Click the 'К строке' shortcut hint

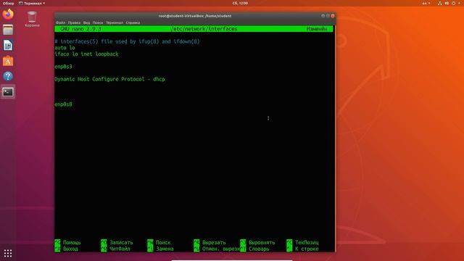tap(307, 249)
